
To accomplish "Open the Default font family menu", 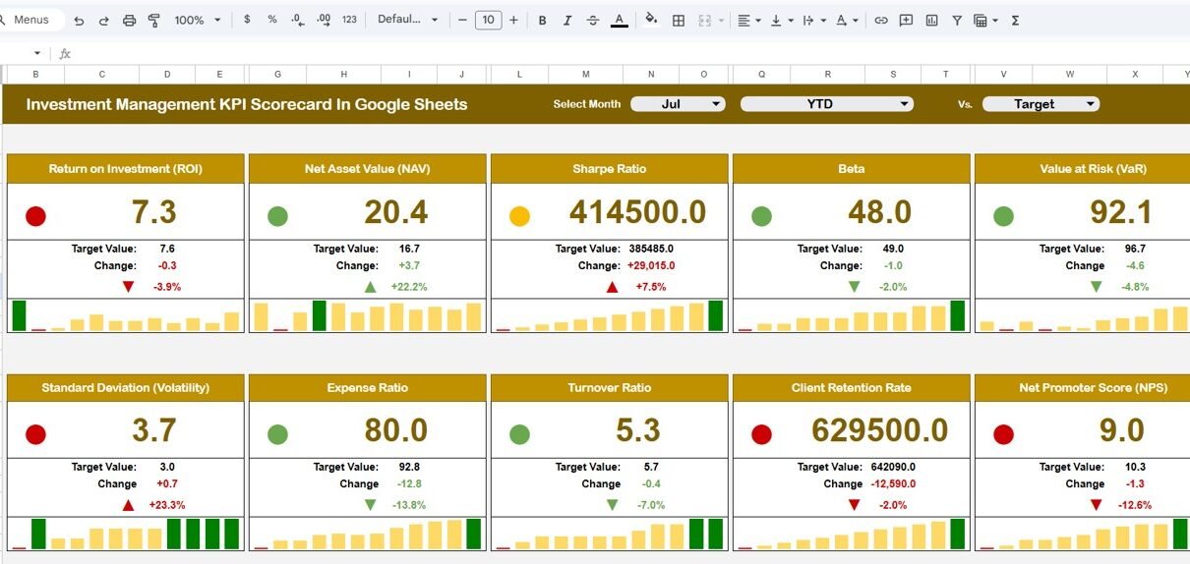I will pos(407,20).
